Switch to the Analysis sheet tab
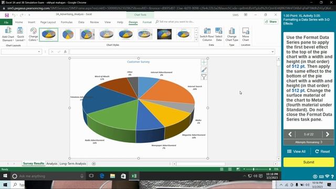336x189 pixels. pos(52,163)
